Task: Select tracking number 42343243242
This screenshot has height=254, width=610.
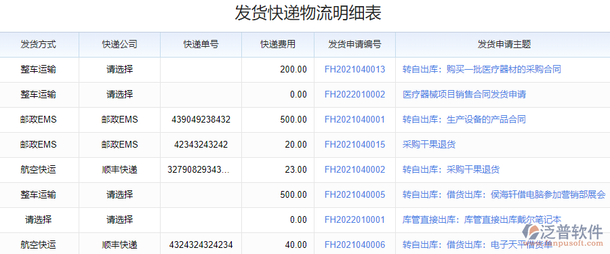Action: (x=201, y=145)
